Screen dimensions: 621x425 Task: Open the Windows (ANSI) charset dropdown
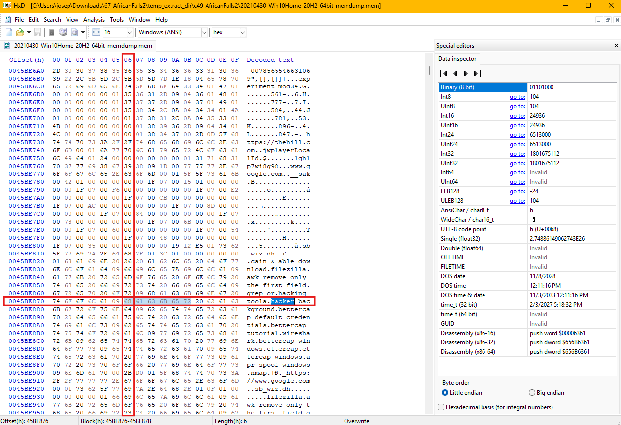click(204, 32)
